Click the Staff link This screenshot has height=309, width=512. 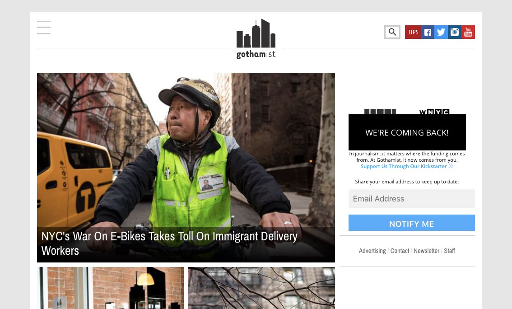(449, 251)
